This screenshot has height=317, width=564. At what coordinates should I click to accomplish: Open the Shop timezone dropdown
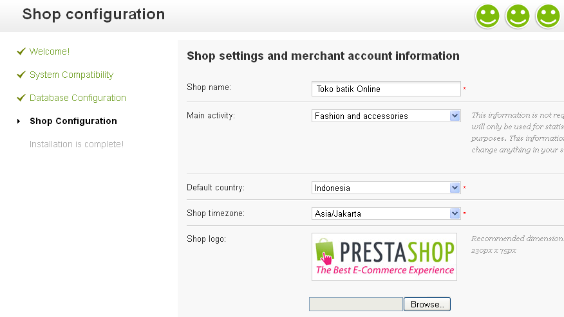pyautogui.click(x=386, y=213)
